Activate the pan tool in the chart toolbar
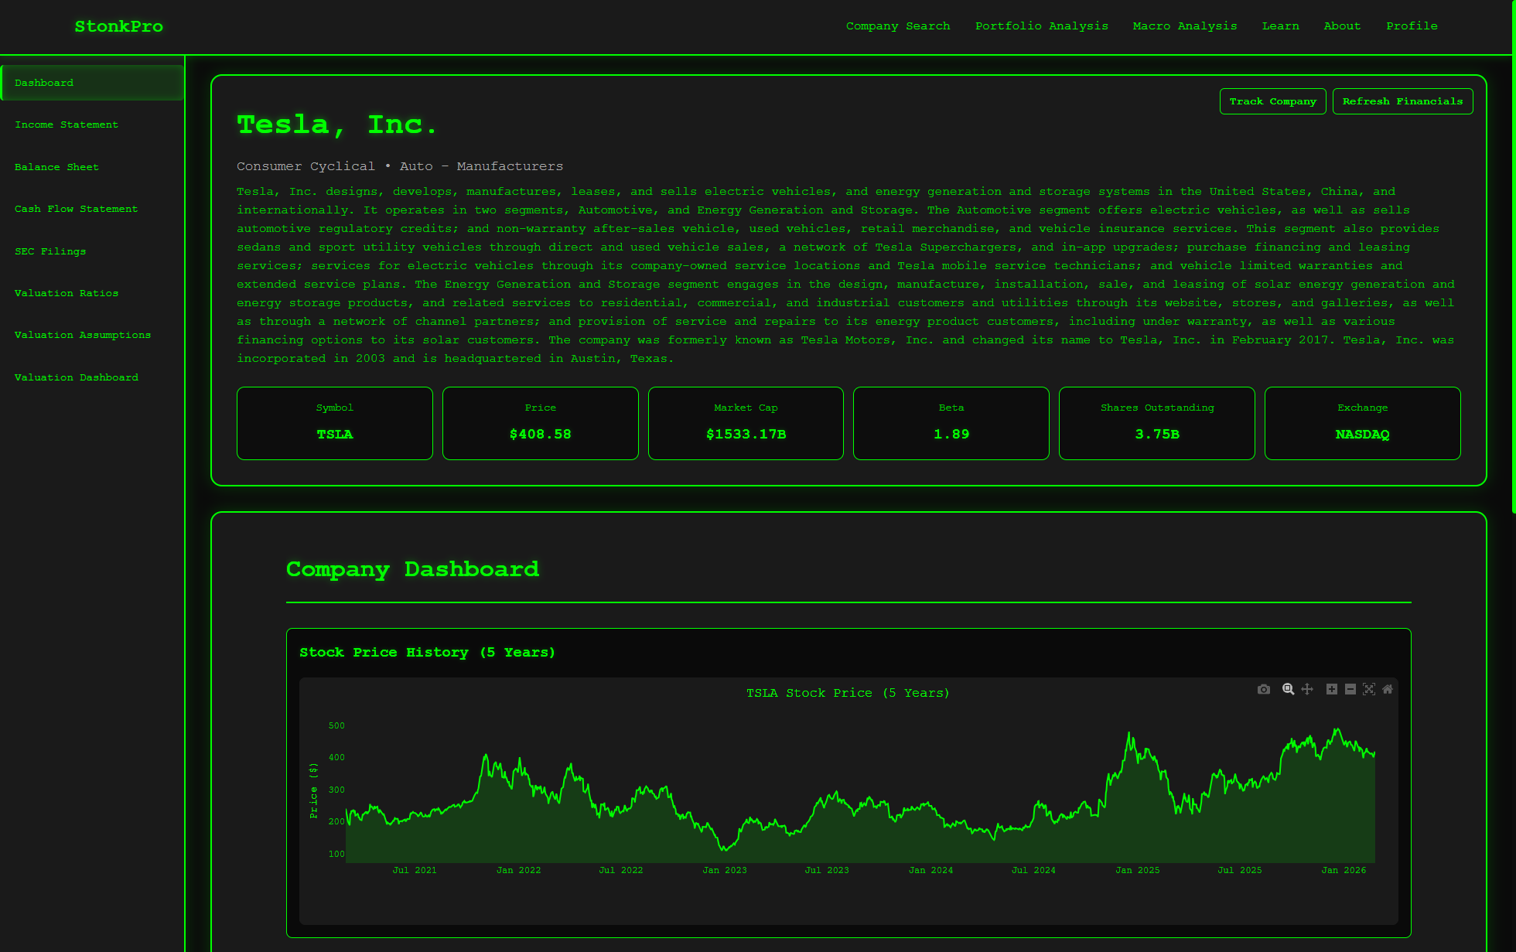Viewport: 1516px width, 952px height. [x=1308, y=689]
